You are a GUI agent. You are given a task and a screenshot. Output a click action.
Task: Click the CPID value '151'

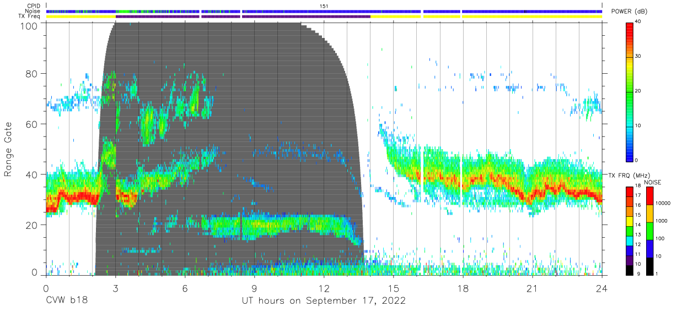[x=324, y=6]
